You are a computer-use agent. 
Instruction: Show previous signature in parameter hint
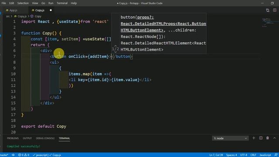115,46
